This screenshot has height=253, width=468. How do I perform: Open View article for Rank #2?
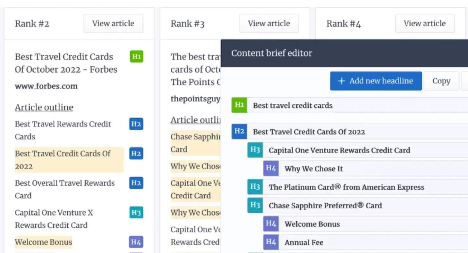(x=113, y=23)
